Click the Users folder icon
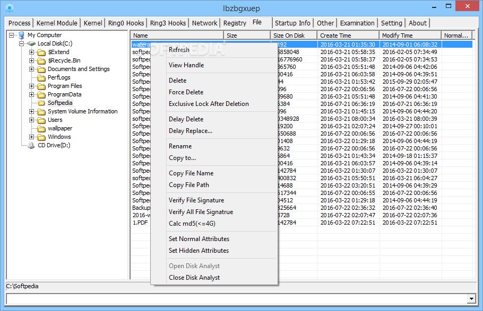Image resolution: width=483 pixels, height=311 pixels. [41, 120]
